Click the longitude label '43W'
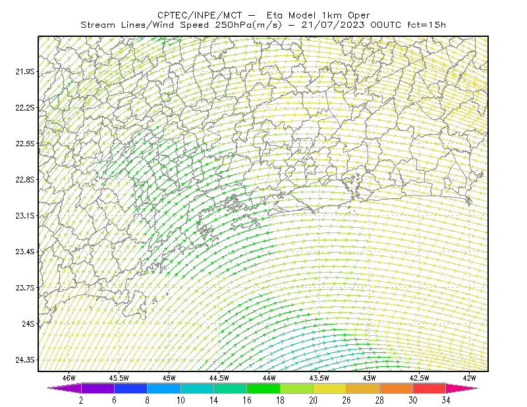 click(x=370, y=378)
